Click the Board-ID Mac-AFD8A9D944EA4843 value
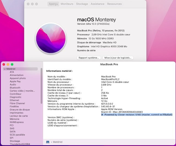This screenshot has width=176, height=146. (x=122, y=112)
